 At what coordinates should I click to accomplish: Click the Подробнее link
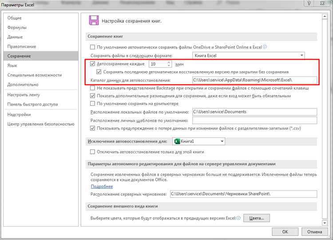coord(102,186)
